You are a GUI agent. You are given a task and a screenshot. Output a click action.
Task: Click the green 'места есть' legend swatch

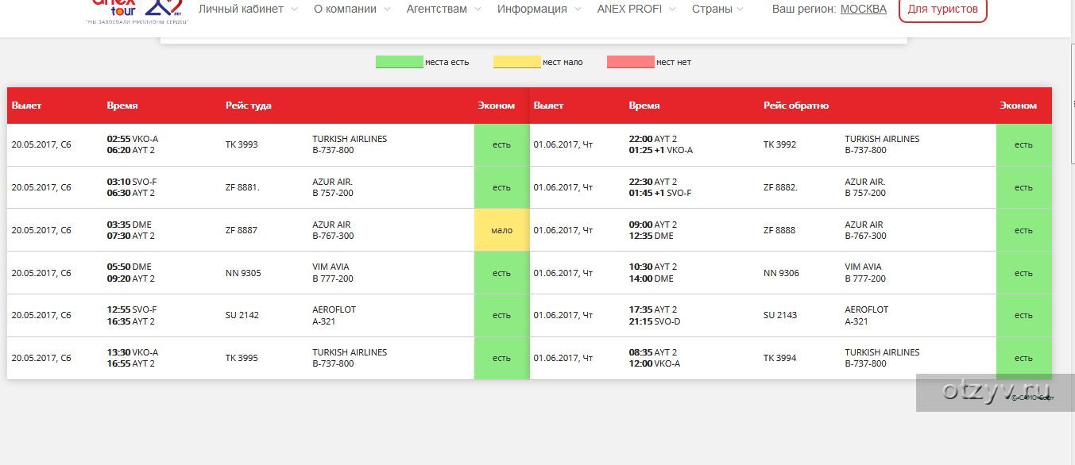click(x=400, y=62)
